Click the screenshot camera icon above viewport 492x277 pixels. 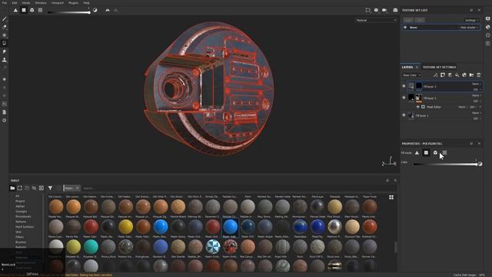tap(395, 10)
